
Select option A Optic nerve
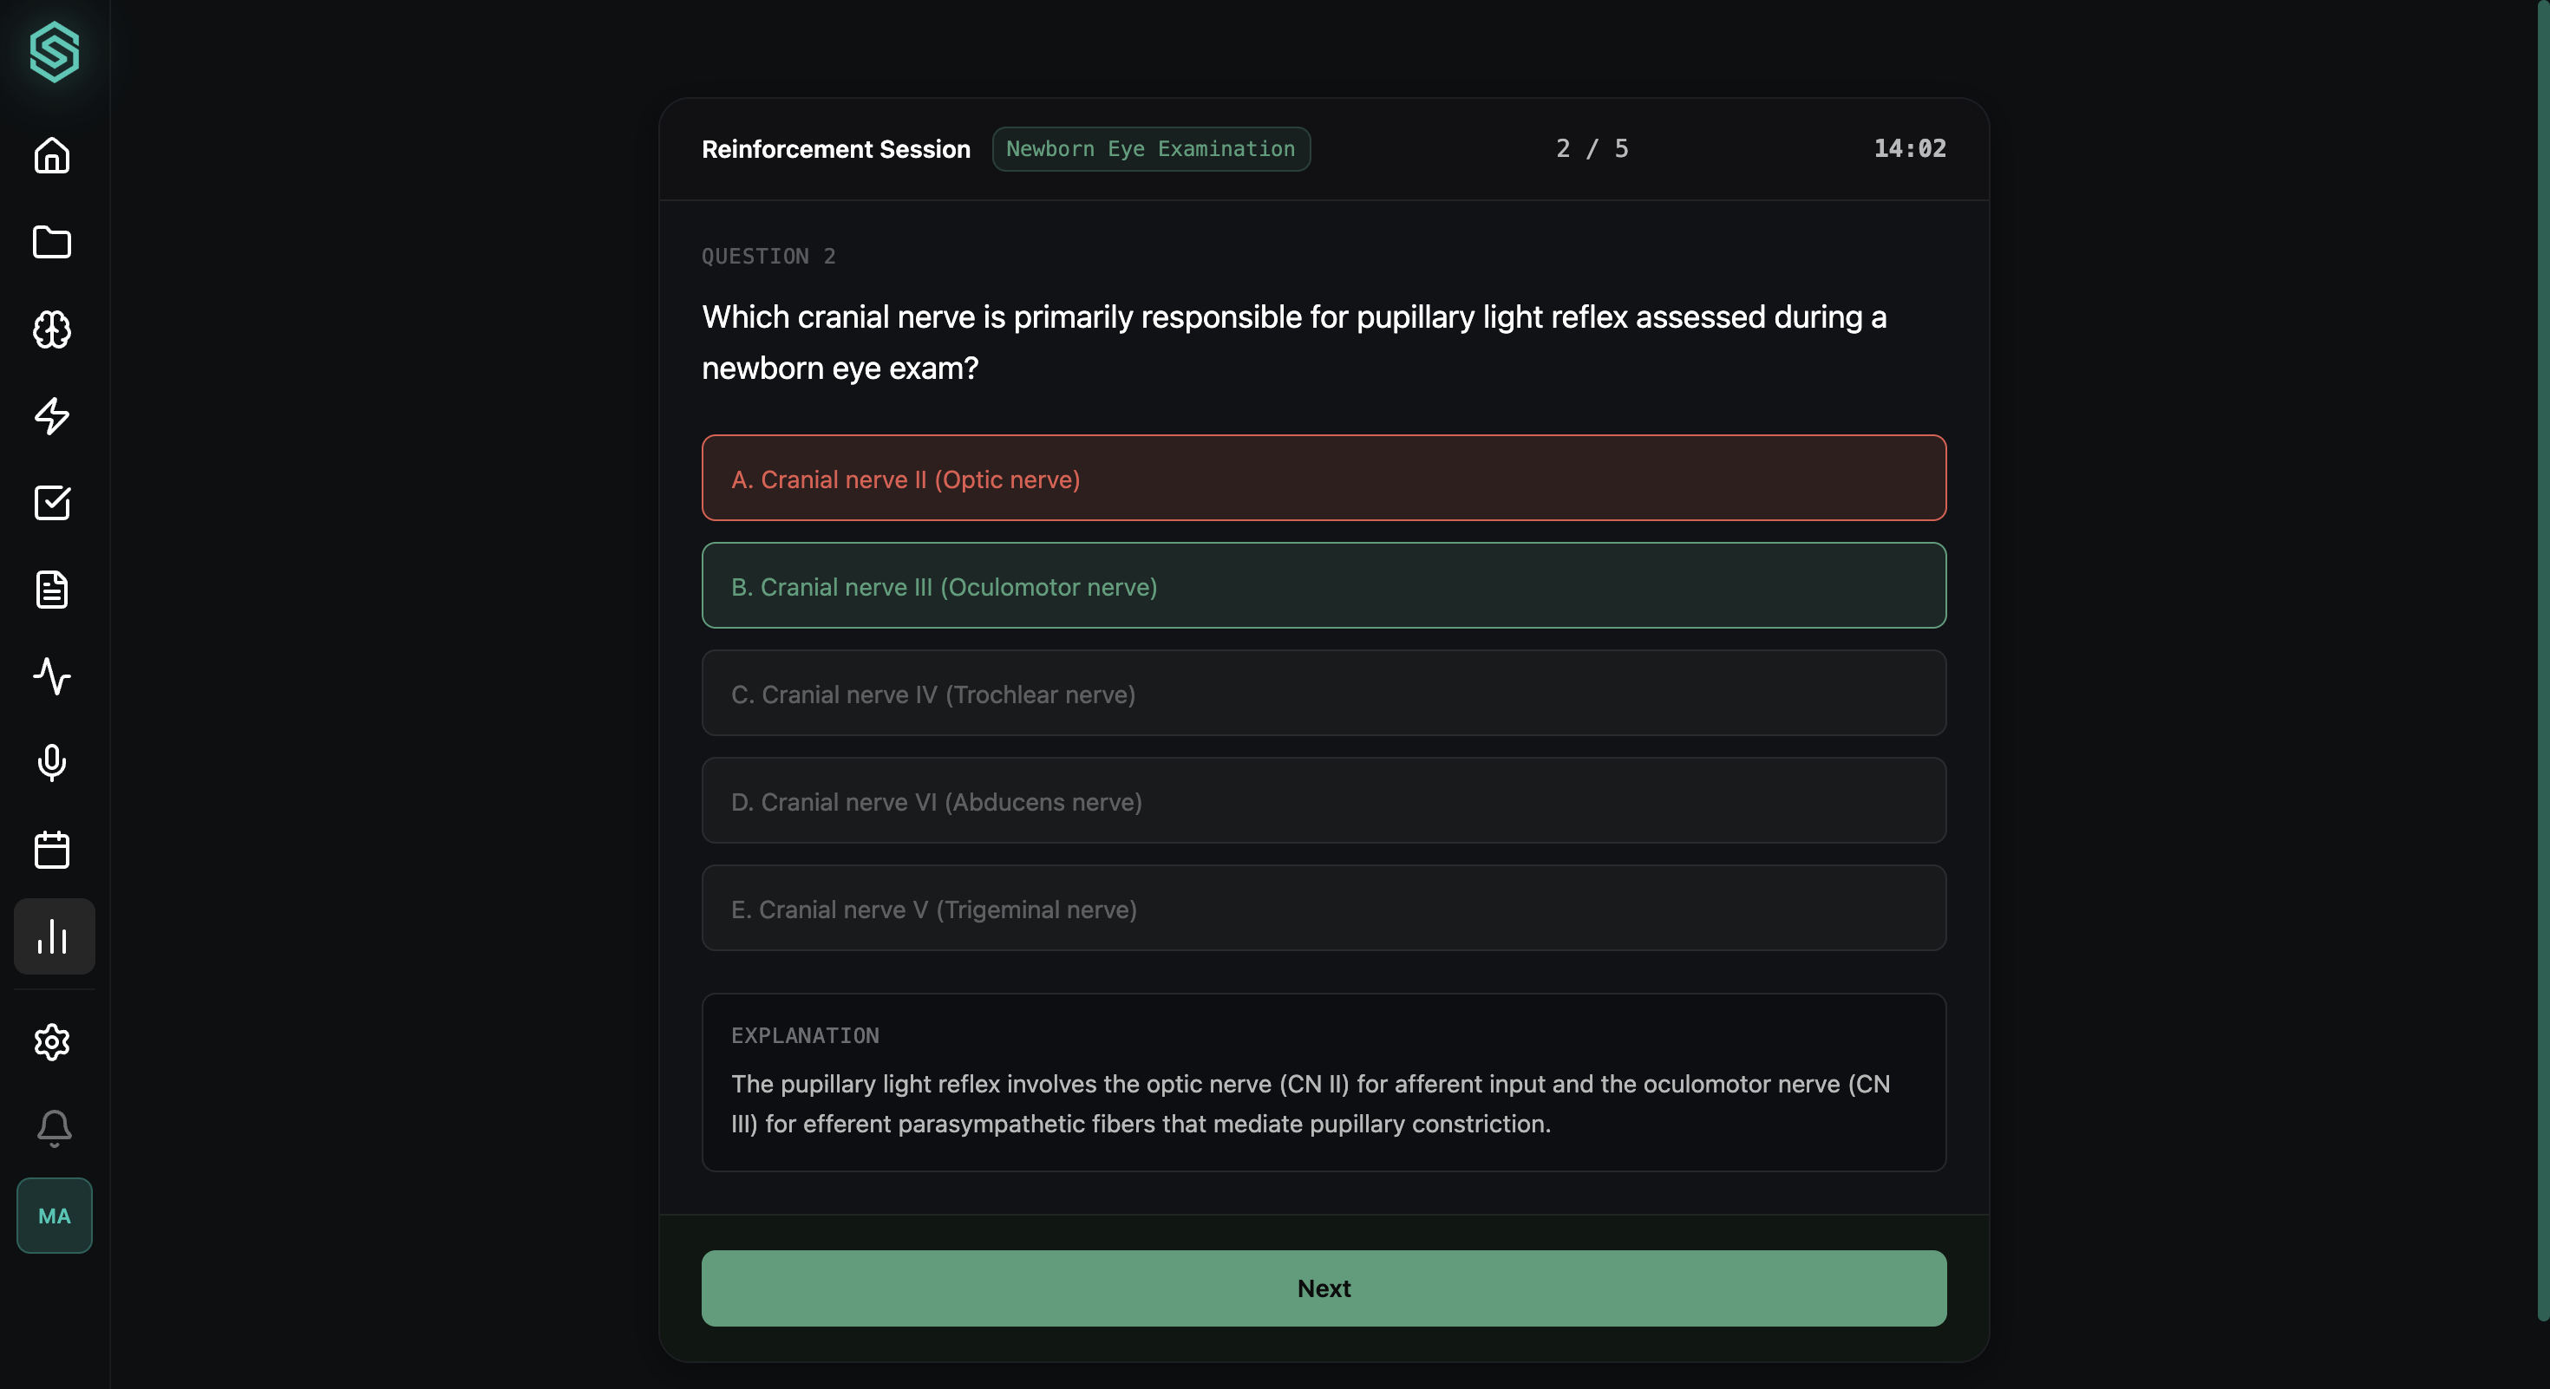(x=1324, y=479)
